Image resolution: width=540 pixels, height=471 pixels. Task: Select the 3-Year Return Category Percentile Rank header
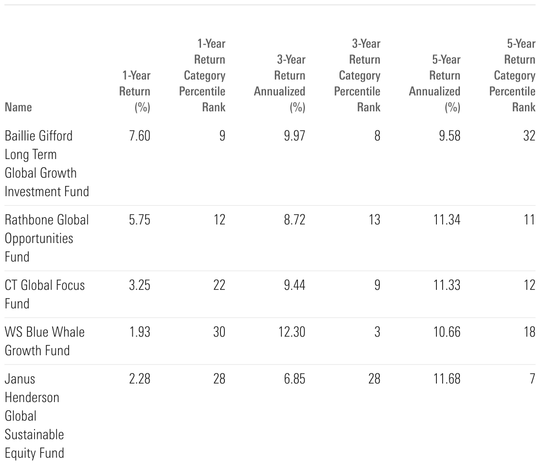pos(357,76)
